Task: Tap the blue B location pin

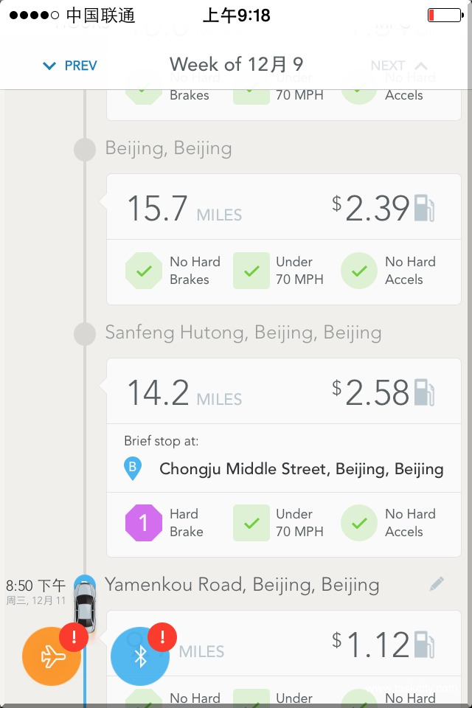Action: tap(133, 468)
